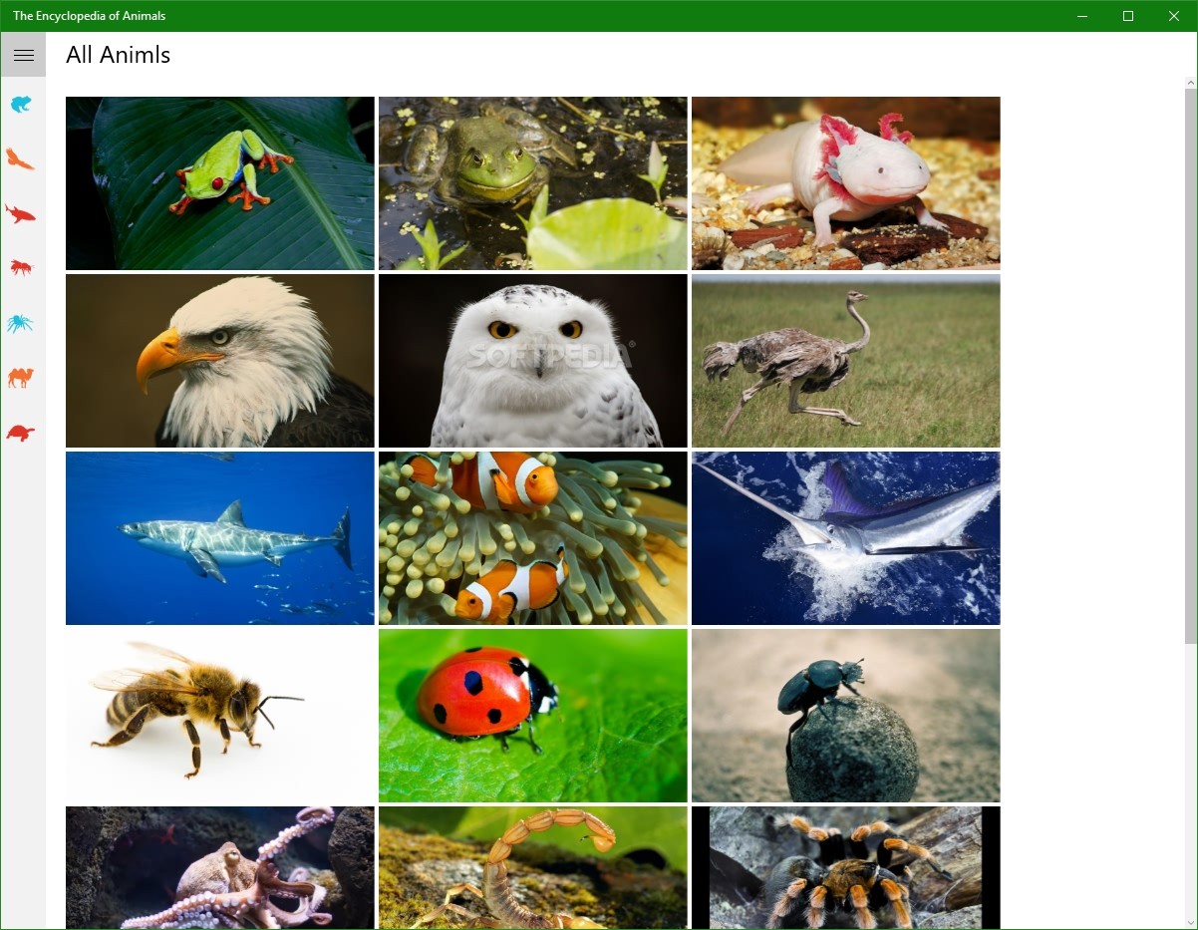
Task: Open the running ostrich picture
Action: [x=846, y=361]
